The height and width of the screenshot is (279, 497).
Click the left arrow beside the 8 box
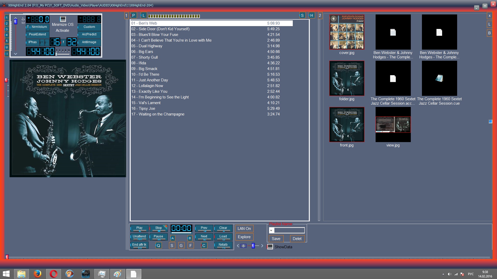point(238,246)
